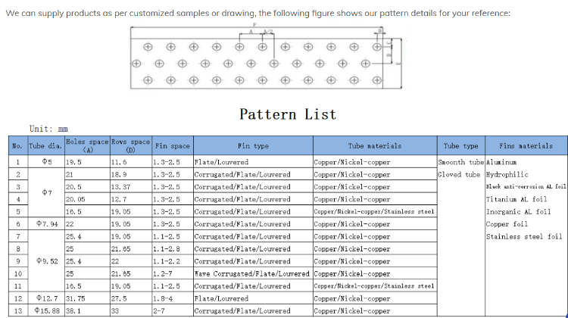Select the Holes space (A) column header
568x318 pixels.
click(x=86, y=146)
